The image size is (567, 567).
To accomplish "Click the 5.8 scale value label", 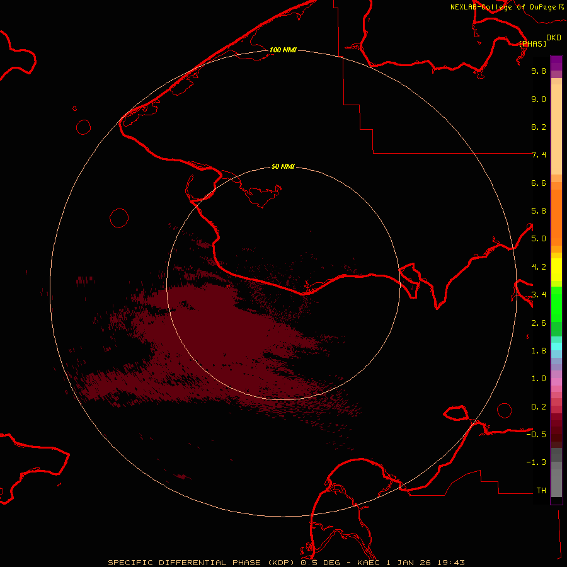I will [x=539, y=211].
